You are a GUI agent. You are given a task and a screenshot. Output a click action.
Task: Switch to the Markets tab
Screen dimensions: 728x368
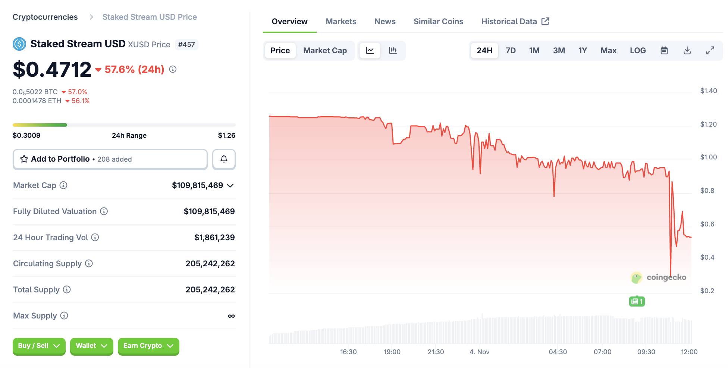pos(341,21)
